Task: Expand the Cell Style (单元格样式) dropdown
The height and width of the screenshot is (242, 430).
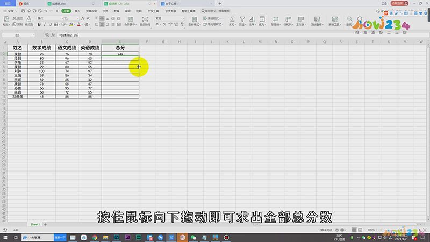Action: point(213,24)
